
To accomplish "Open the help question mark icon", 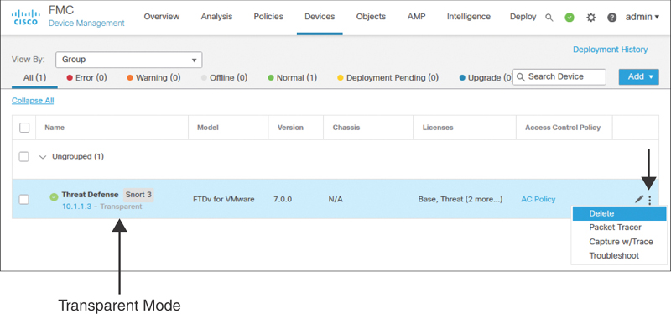I will [612, 18].
